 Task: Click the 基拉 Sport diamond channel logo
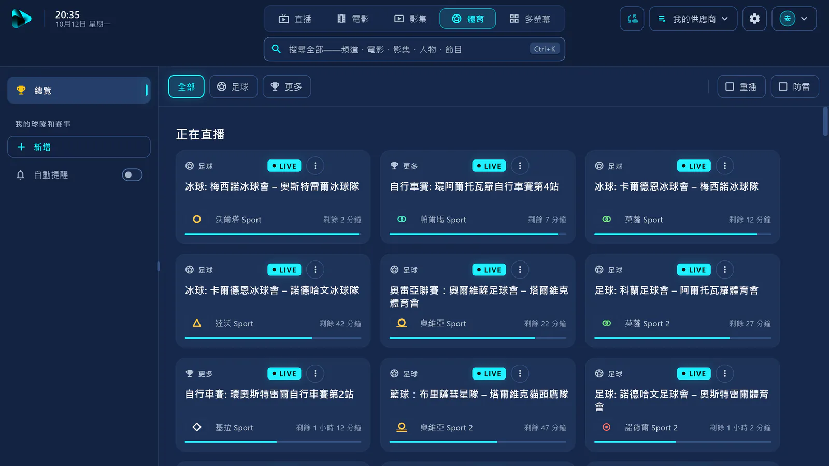pos(197,427)
